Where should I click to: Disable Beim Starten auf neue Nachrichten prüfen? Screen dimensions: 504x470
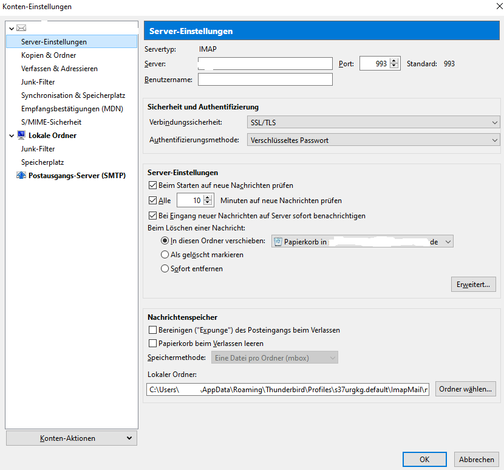(x=152, y=185)
